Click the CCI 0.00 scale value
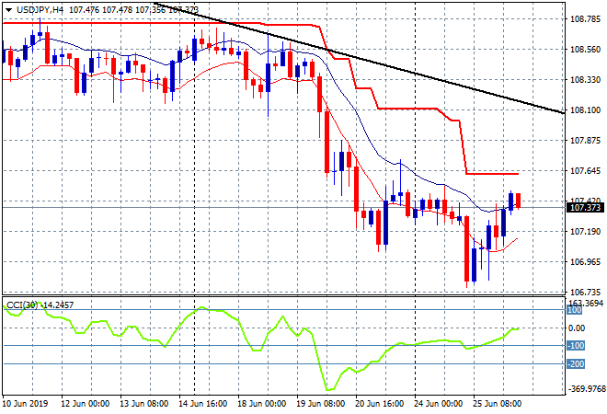Image resolution: width=607 pixels, height=414 pixels. tap(577, 328)
